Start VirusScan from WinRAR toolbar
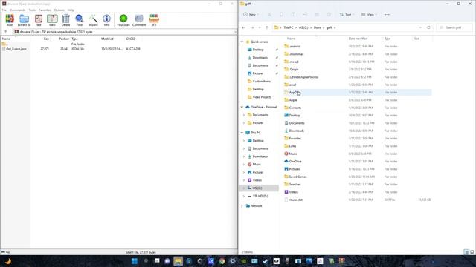This screenshot has height=267, width=476. click(x=123, y=20)
